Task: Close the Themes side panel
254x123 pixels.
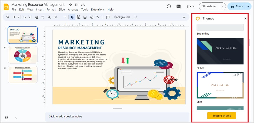Action: tap(245, 19)
